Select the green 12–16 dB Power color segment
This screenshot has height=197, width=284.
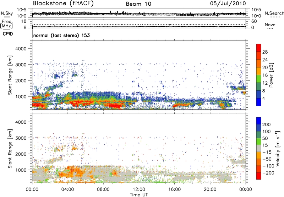[259, 79]
